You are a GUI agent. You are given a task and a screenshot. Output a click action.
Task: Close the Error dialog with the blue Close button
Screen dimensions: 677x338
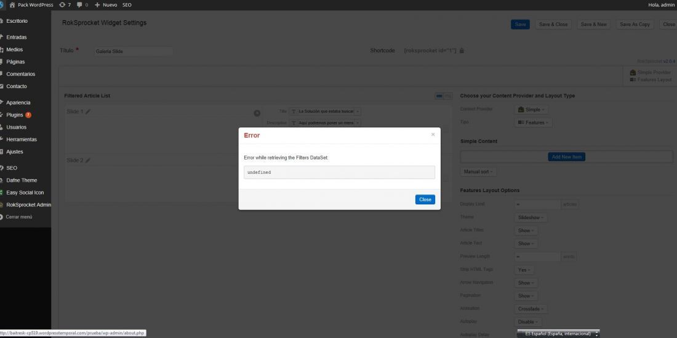425,199
